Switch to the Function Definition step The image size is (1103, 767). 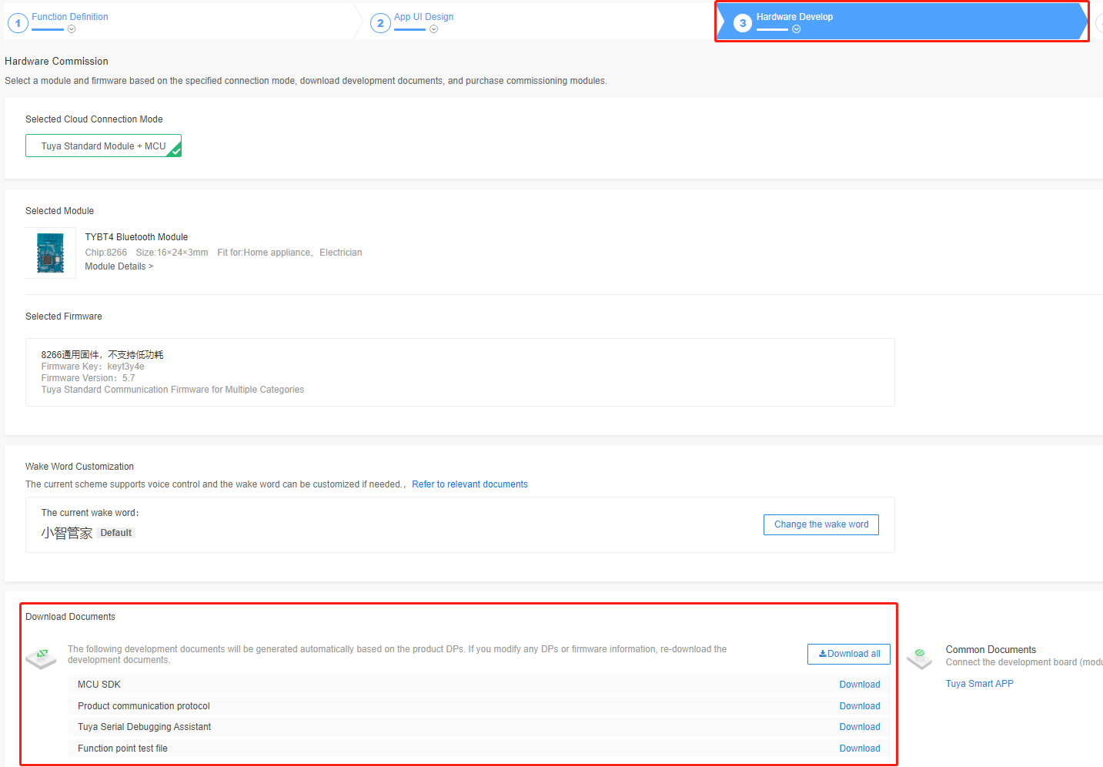(x=70, y=17)
